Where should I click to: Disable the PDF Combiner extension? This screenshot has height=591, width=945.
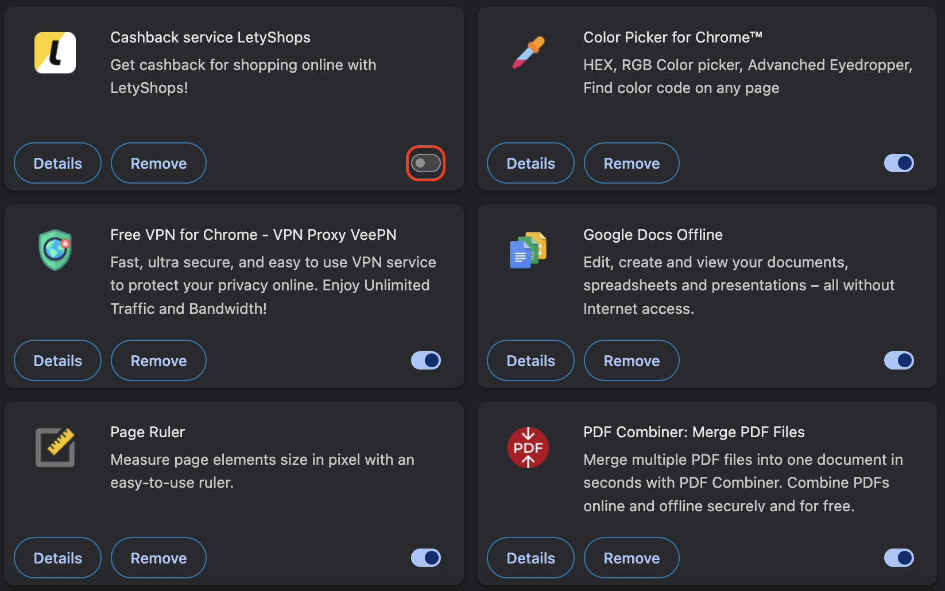tap(899, 558)
